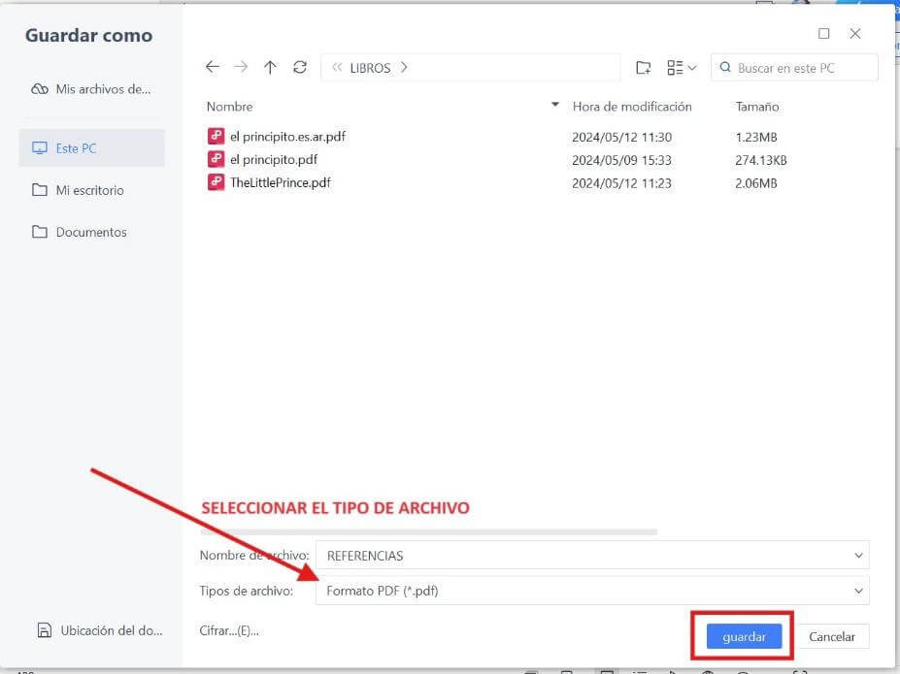
Task: Expand the view options chevron next to layout icon
Action: pos(691,67)
